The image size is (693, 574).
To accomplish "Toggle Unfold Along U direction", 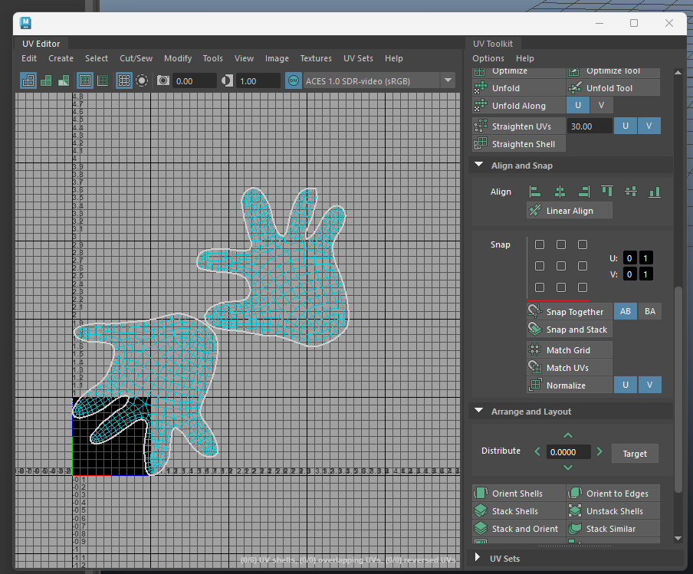I will point(578,105).
